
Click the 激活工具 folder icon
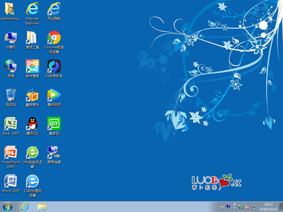[32, 38]
